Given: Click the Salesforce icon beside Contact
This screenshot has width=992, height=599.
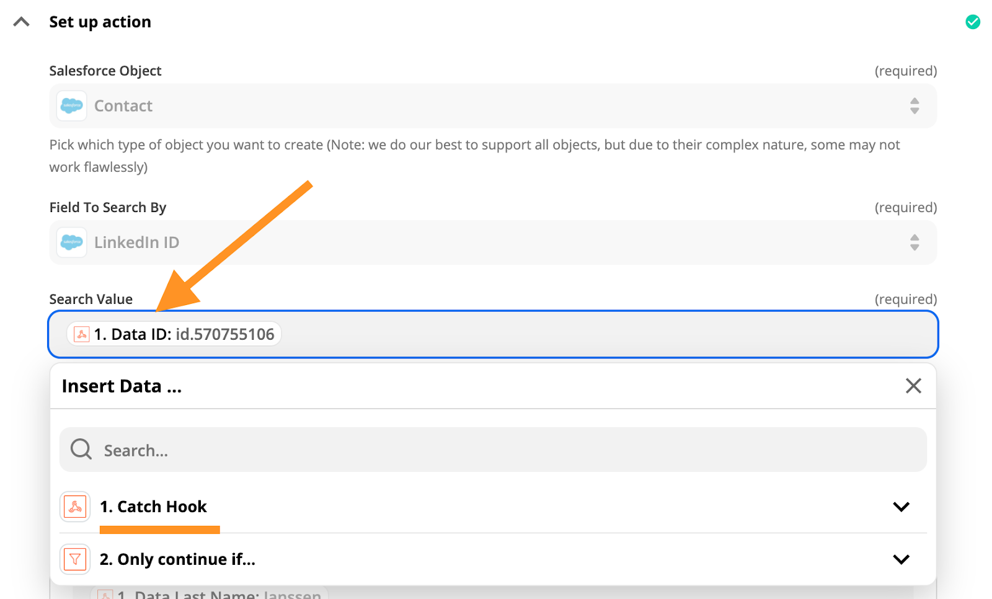Looking at the screenshot, I should click(72, 106).
